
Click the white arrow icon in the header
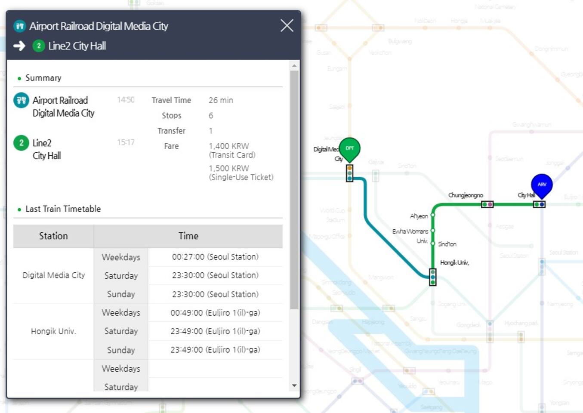19,46
